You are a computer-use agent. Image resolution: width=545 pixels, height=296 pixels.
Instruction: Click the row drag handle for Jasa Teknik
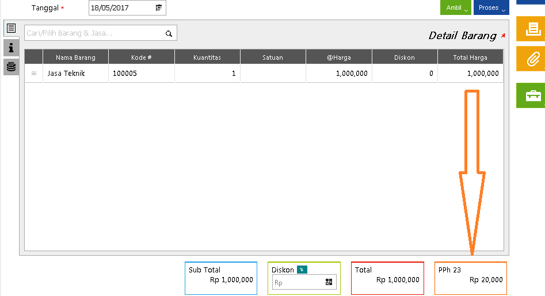coord(34,74)
